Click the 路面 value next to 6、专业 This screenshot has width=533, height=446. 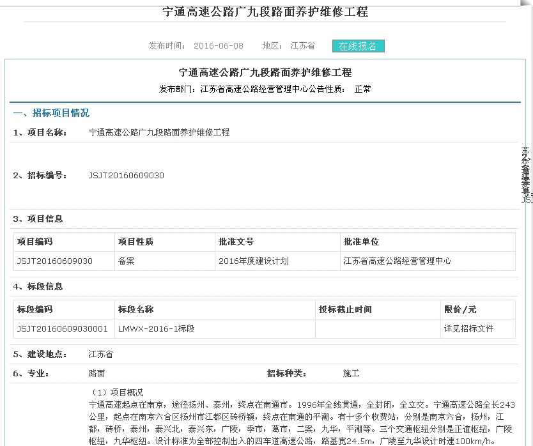tap(97, 373)
